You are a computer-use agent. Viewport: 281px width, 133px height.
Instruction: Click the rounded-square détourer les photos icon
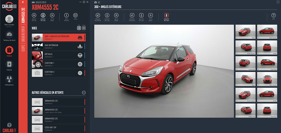[x=132, y=15]
